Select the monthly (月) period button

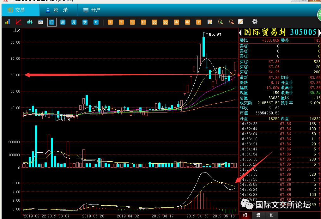74,22
